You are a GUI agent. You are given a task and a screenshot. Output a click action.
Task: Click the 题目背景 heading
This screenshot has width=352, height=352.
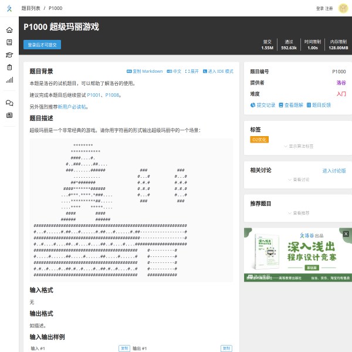point(41,72)
